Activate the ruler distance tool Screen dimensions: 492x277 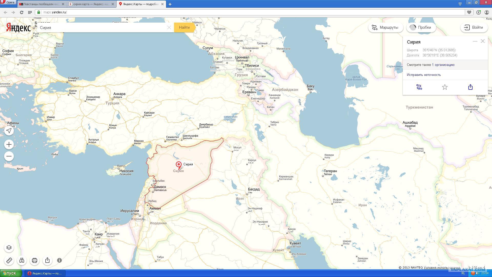(x=9, y=260)
